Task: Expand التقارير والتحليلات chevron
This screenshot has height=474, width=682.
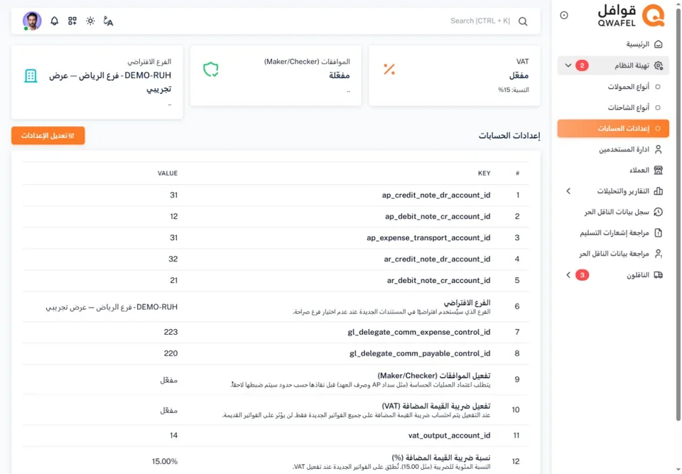Action: 568,191
